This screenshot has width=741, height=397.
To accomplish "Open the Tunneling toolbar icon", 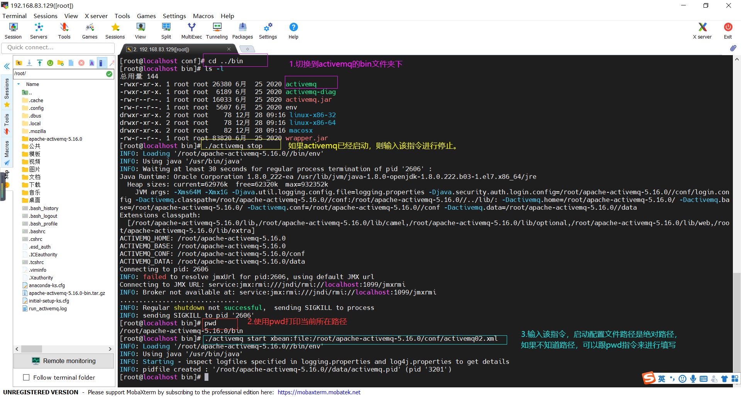I will click(x=217, y=31).
